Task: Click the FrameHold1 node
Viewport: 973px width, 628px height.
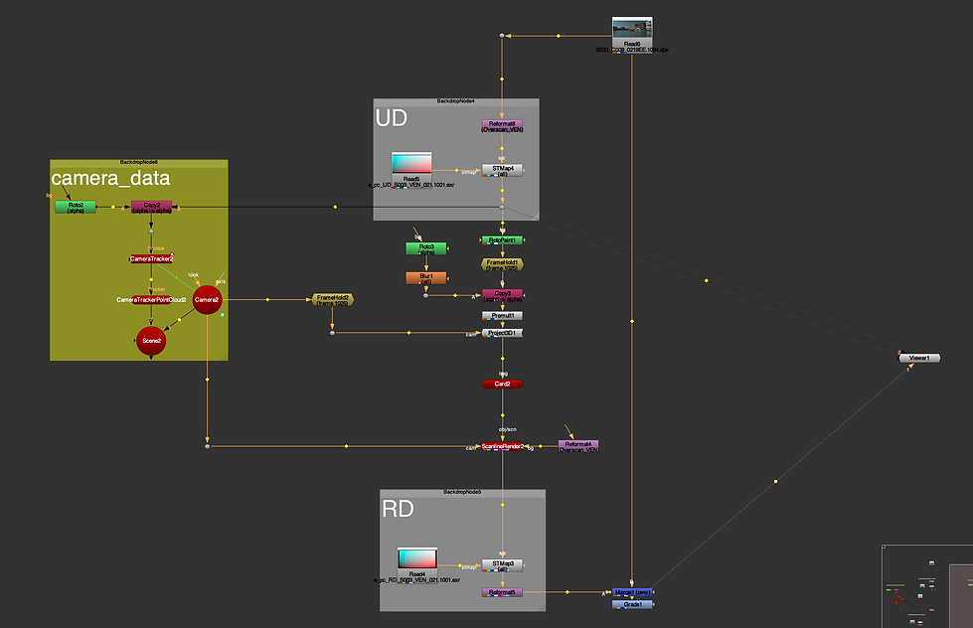Action: point(503,265)
